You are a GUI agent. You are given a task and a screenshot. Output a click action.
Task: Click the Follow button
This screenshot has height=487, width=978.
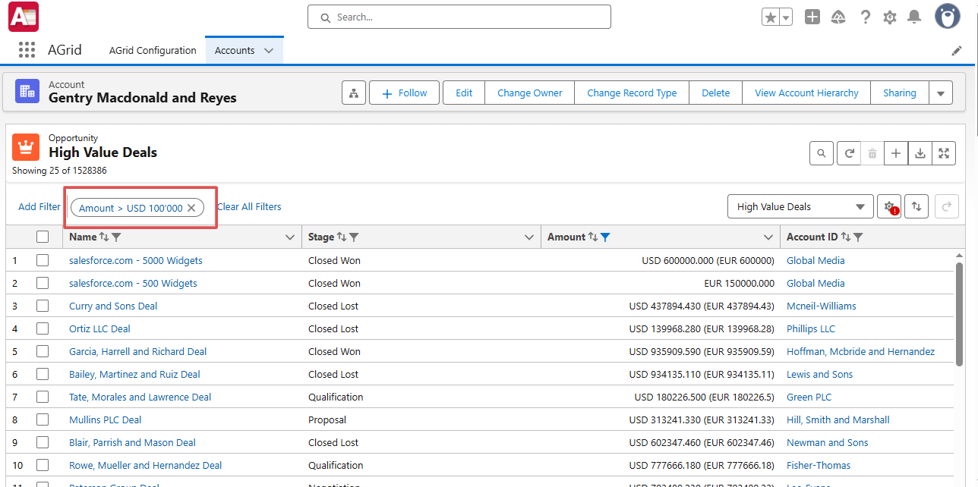click(404, 93)
